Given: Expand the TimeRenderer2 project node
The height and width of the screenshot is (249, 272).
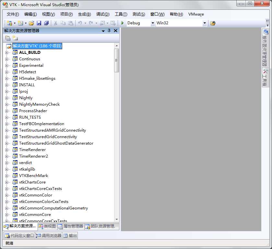Looking at the screenshot, I should point(6,156).
